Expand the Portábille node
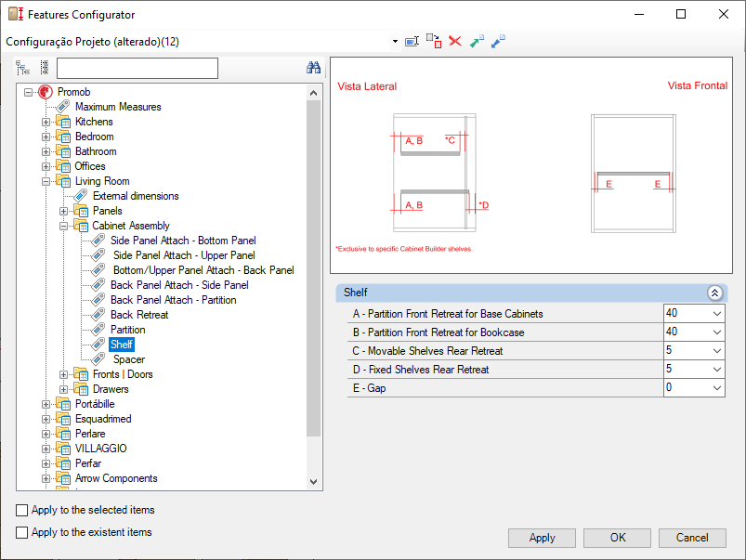 click(46, 404)
